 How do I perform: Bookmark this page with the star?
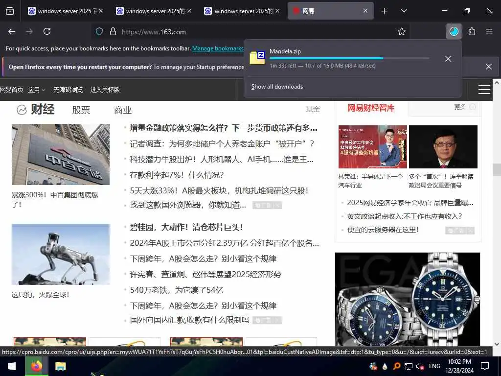[x=402, y=31]
